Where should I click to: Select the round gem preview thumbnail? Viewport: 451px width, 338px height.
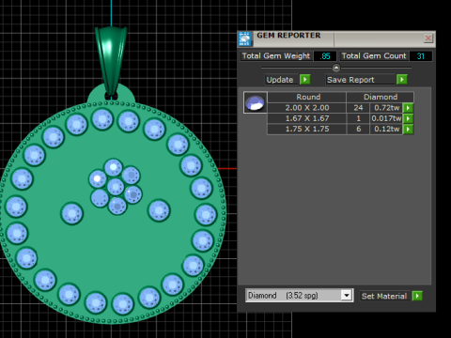pyautogui.click(x=256, y=102)
